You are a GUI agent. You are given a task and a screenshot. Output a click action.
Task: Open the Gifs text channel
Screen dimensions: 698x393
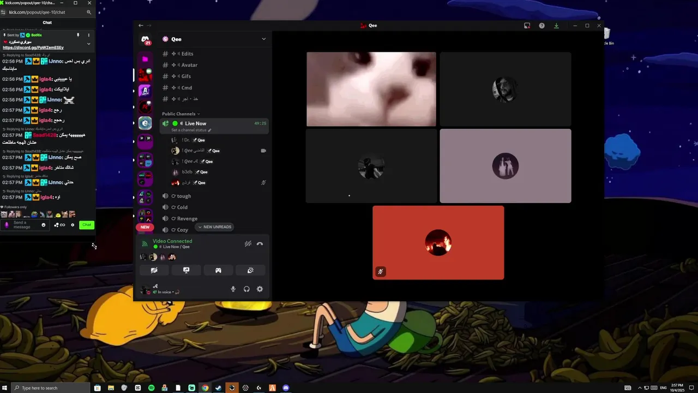coord(214,76)
